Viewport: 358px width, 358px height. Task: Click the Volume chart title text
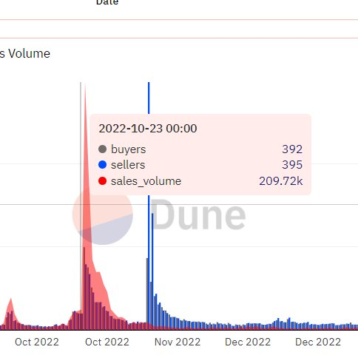pyautogui.click(x=29, y=53)
